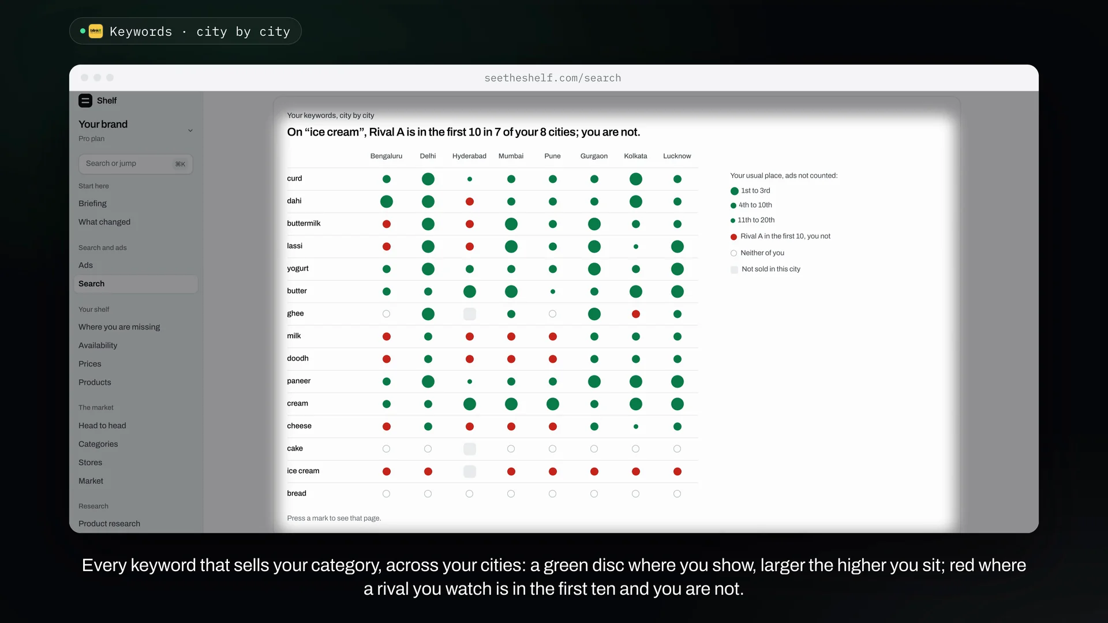Screen dimensions: 1108x623
Task: Click the milk red mark for Mumbai
Action: tap(511, 336)
